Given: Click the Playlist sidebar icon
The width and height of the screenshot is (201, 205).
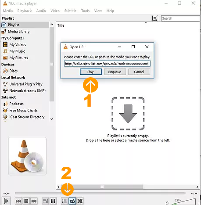Looking at the screenshot, I should [x=4, y=25].
